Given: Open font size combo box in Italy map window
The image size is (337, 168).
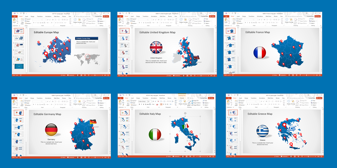Looking at the screenshot, I should [150, 101].
